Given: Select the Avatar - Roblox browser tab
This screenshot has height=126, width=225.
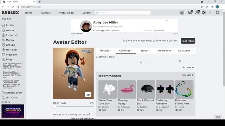Looking at the screenshot, I should coord(19,2).
